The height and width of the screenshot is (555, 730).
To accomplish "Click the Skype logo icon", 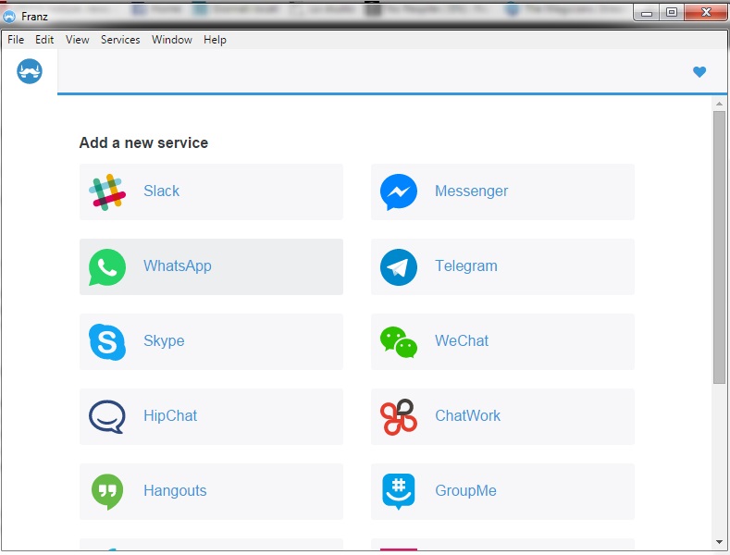I will click(107, 341).
